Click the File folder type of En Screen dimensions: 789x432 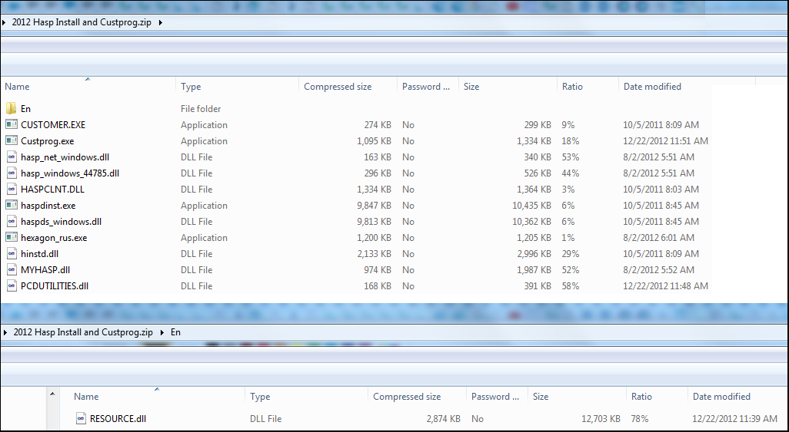click(x=201, y=108)
